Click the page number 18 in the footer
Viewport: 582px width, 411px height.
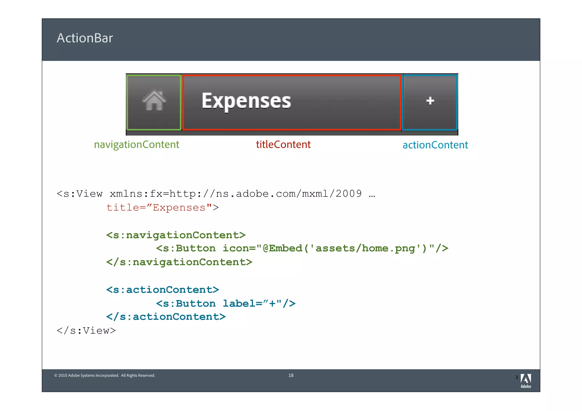pyautogui.click(x=291, y=375)
